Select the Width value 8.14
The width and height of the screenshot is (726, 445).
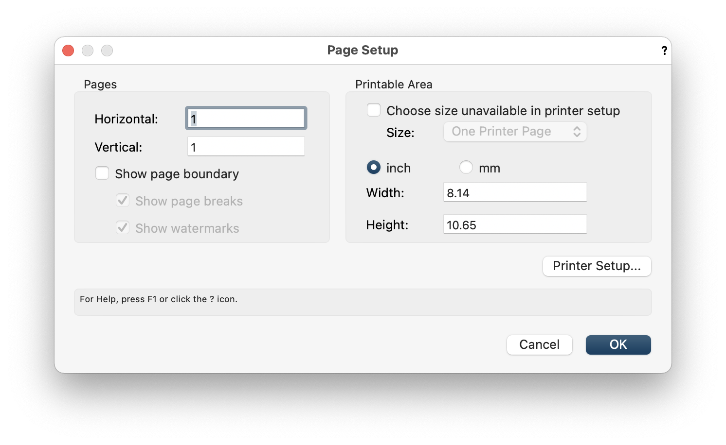tap(515, 192)
